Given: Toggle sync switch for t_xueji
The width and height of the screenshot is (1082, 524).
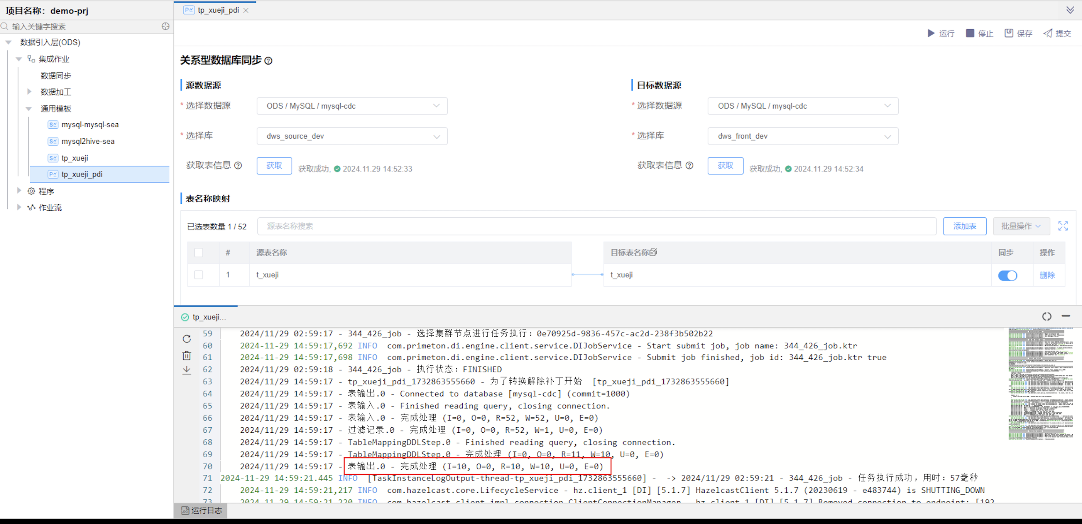Looking at the screenshot, I should click(1007, 275).
